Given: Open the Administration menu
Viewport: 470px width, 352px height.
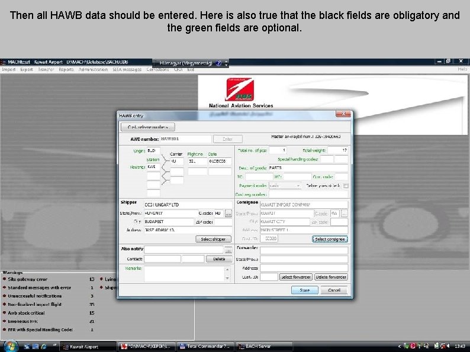Looking at the screenshot, I should point(93,69).
